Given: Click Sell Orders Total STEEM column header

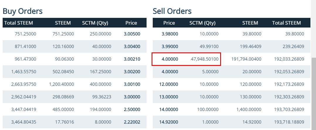Looking at the screenshot, I should [x=286, y=23].
